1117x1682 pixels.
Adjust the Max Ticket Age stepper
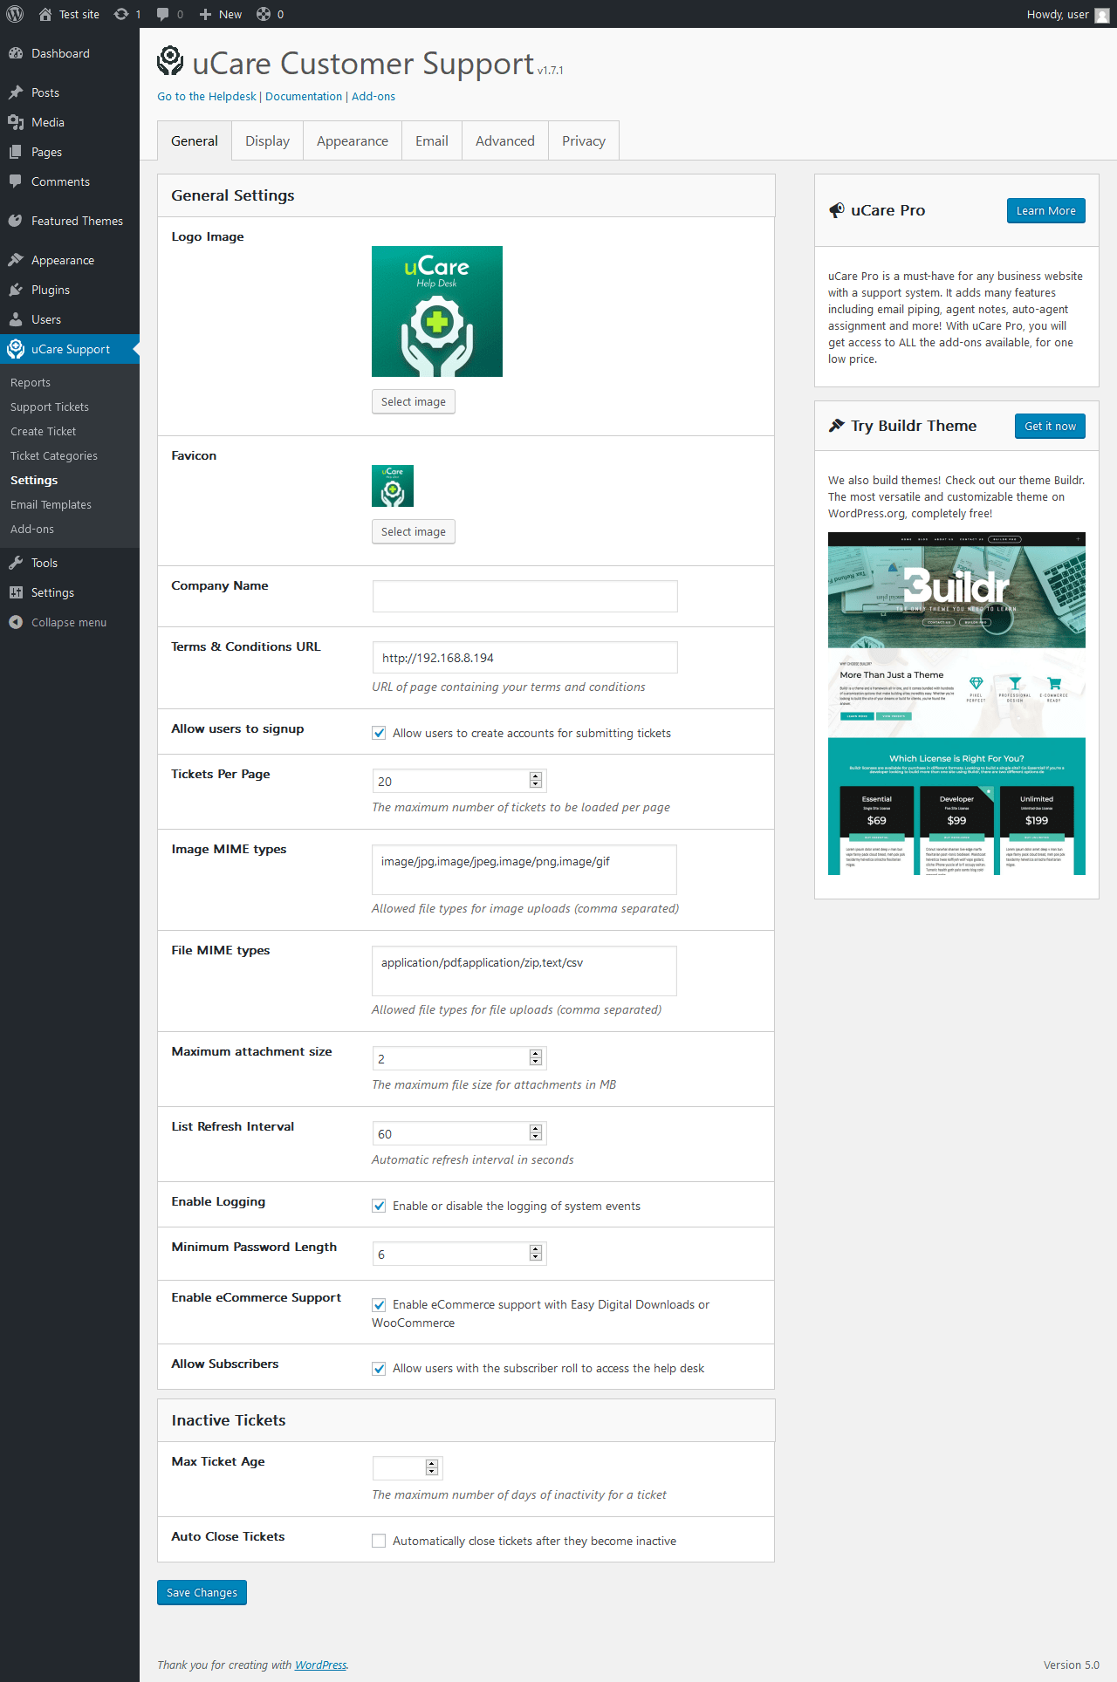tap(431, 1468)
